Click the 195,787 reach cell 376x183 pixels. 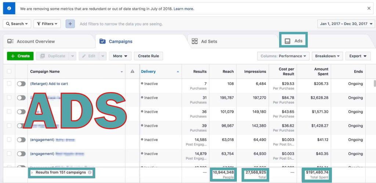click(x=227, y=97)
